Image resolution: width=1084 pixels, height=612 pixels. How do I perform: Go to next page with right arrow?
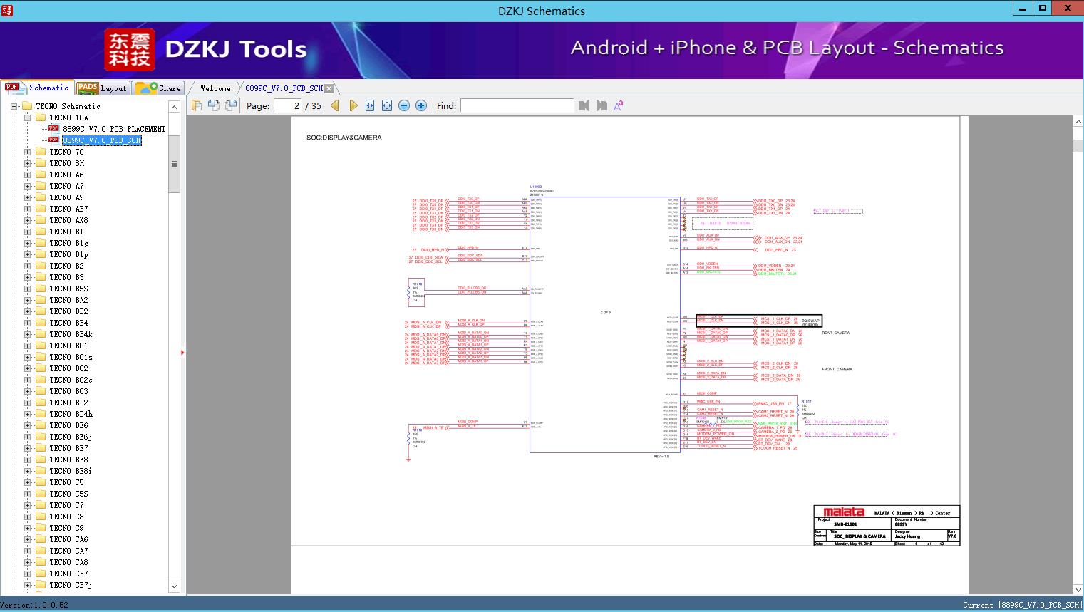353,105
